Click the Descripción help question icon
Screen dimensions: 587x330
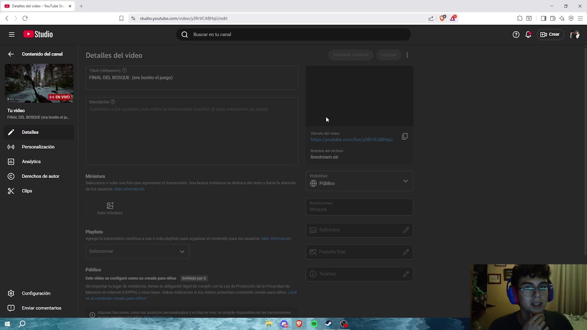tap(113, 102)
